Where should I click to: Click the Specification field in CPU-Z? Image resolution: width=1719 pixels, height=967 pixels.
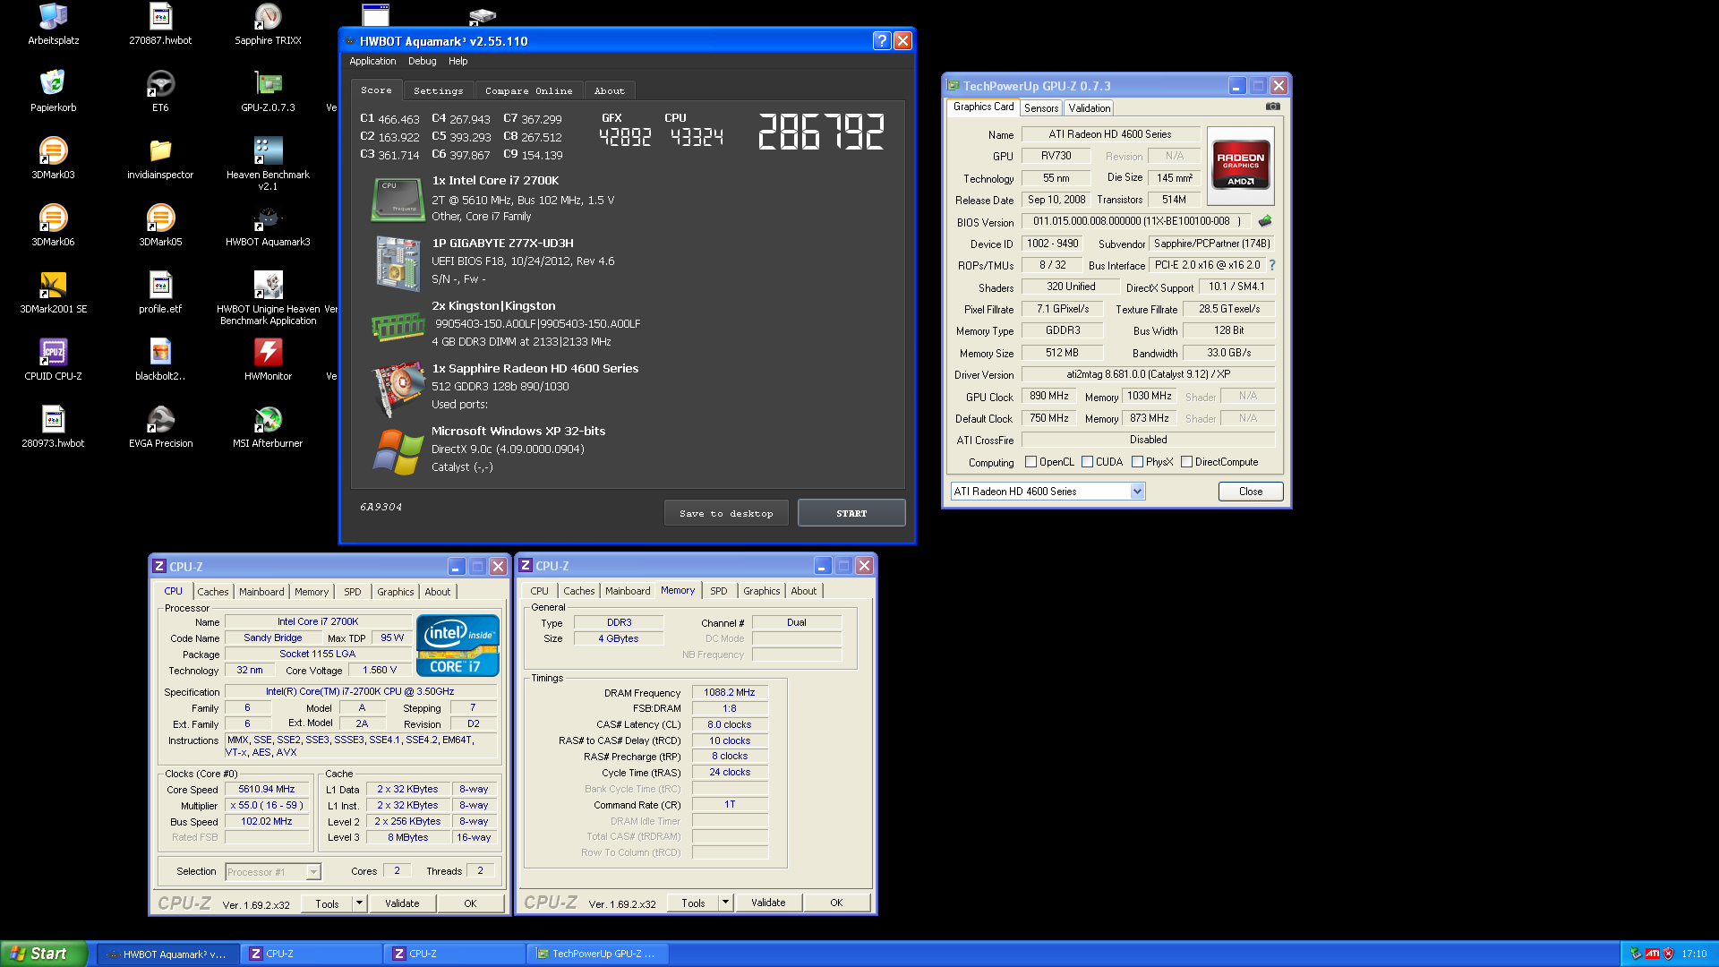[x=360, y=692]
